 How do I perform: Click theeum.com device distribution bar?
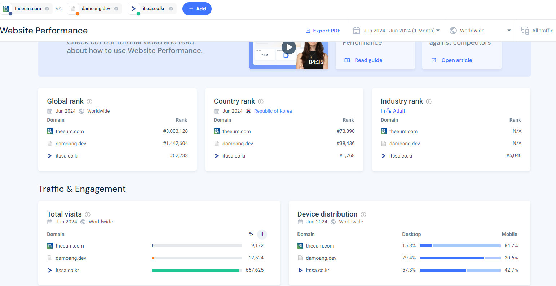(460, 246)
